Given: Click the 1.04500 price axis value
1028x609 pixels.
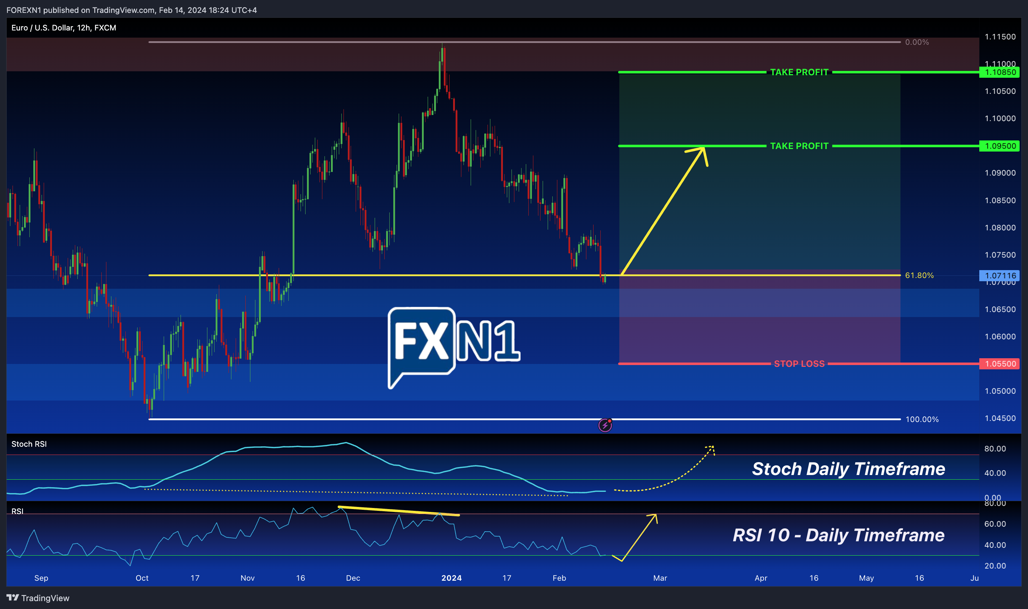Looking at the screenshot, I should [1000, 418].
